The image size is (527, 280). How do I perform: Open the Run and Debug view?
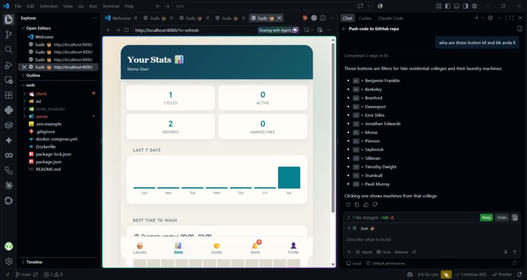pos(8,65)
